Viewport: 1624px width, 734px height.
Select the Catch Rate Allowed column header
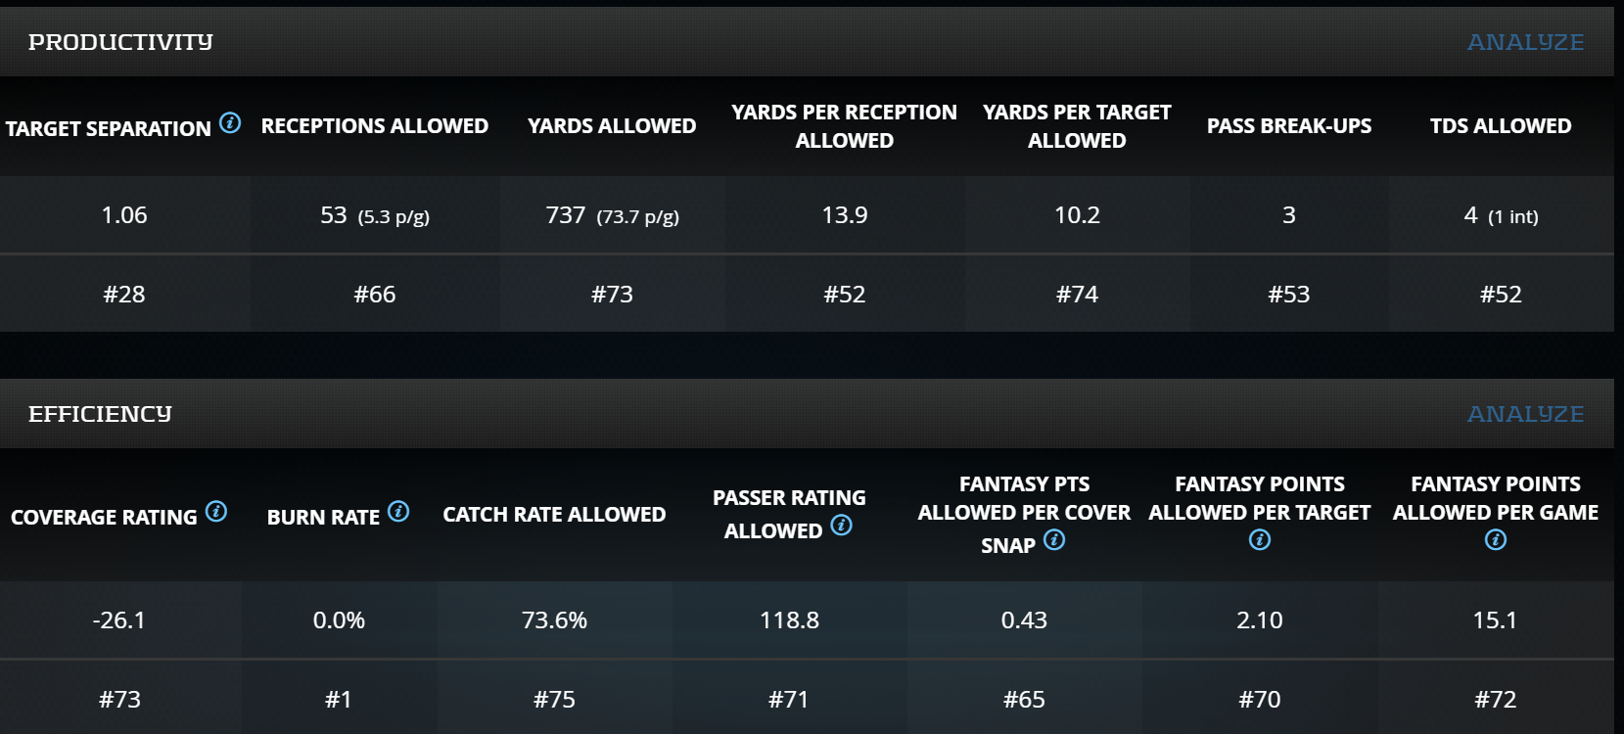[x=554, y=515]
